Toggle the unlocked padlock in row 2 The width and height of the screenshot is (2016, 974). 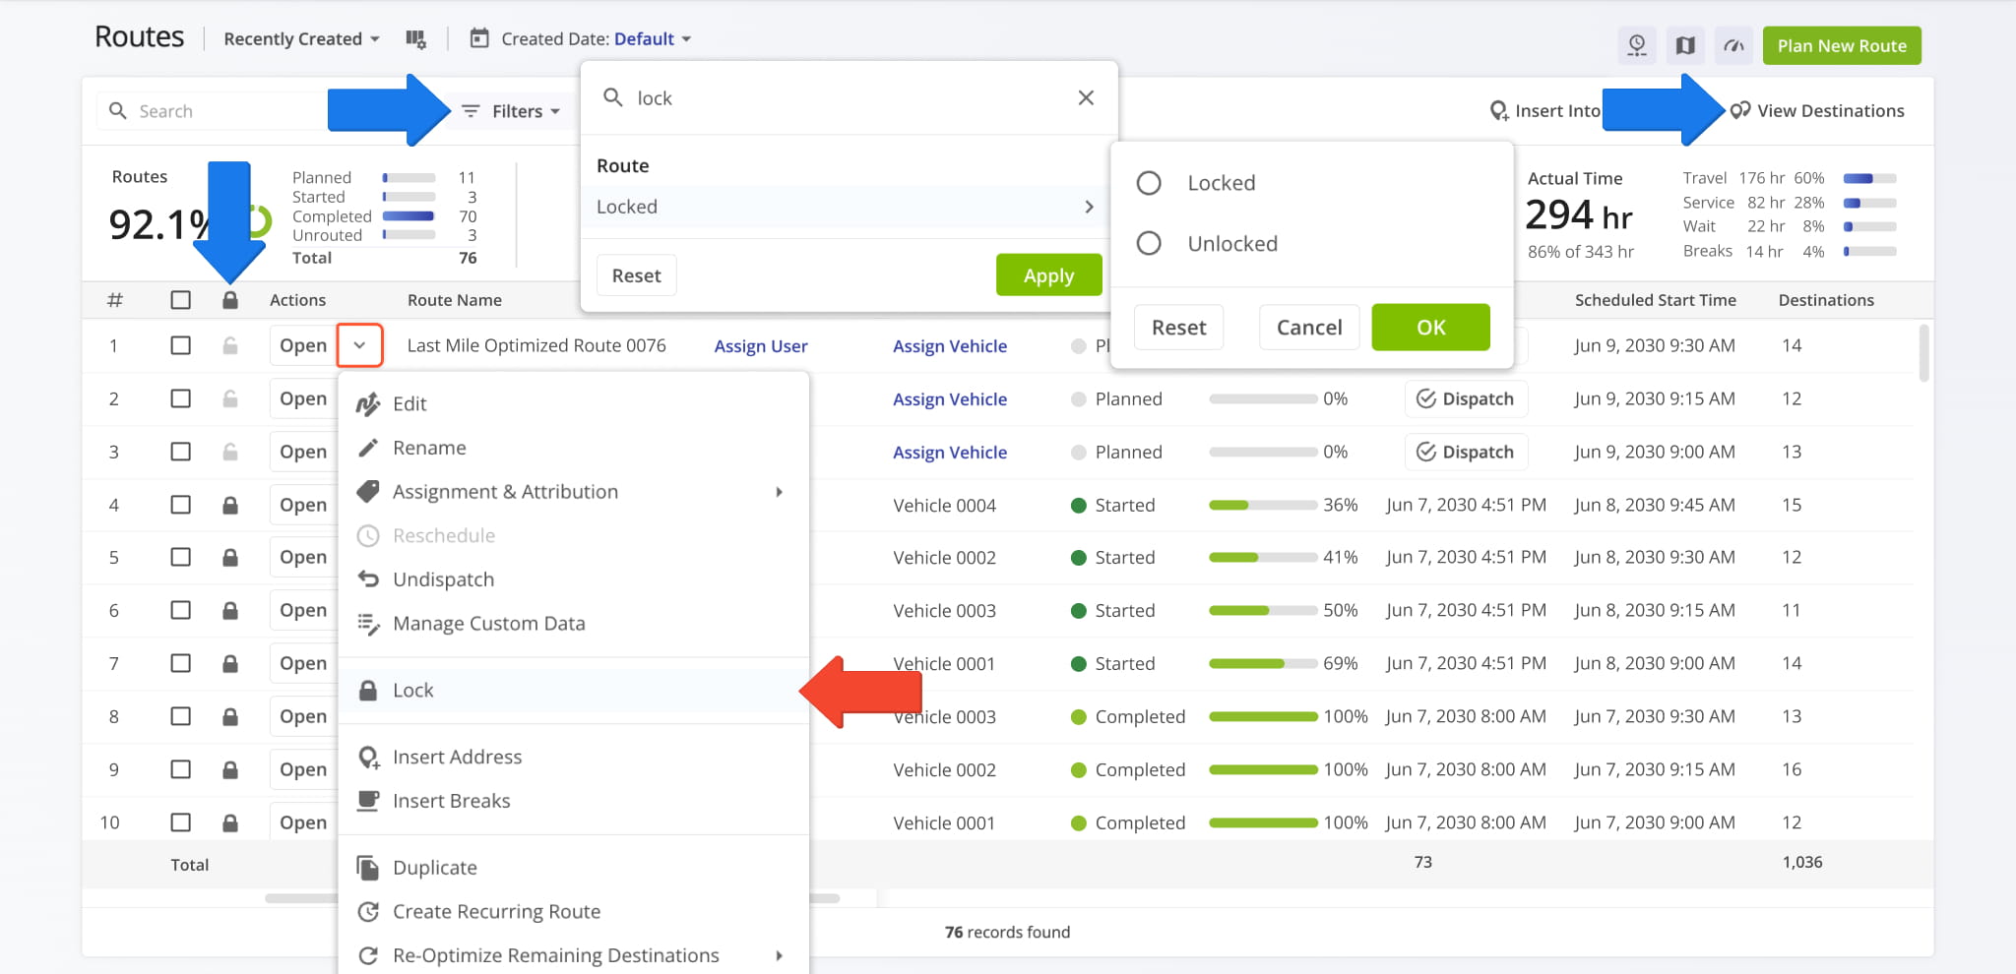point(230,398)
